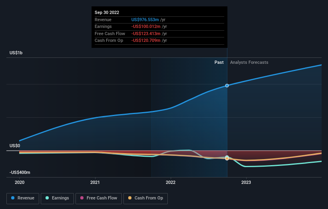Click the -US$400m y-axis label

(20, 172)
